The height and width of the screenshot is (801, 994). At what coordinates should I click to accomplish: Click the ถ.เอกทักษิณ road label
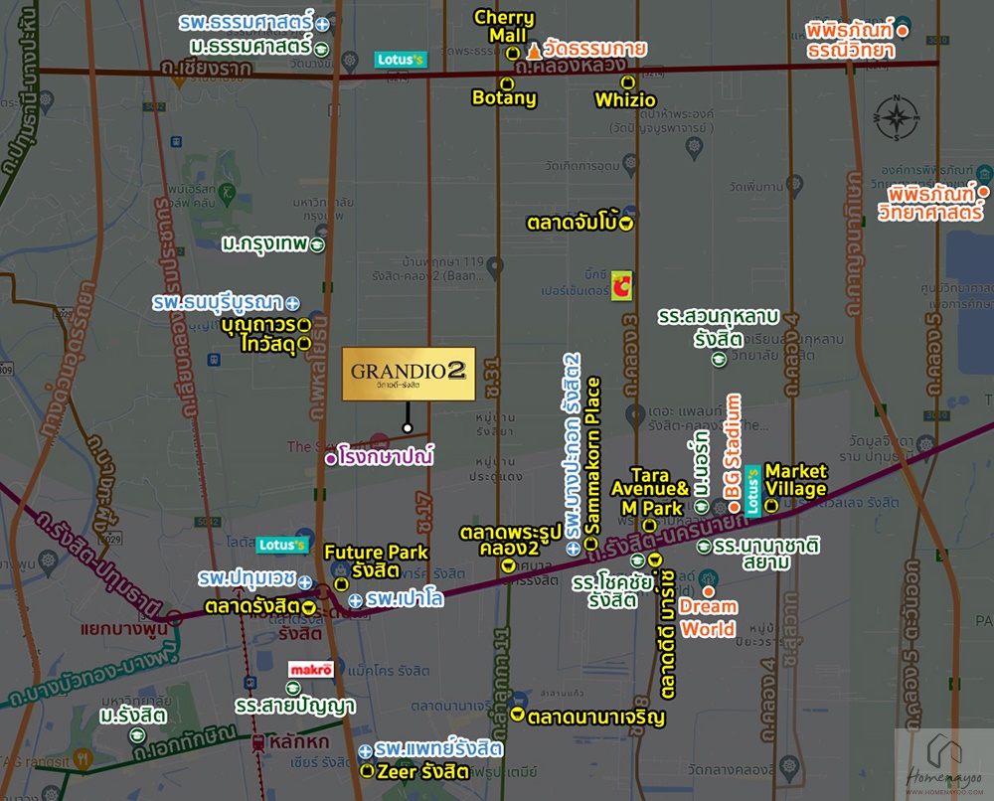tap(185, 744)
